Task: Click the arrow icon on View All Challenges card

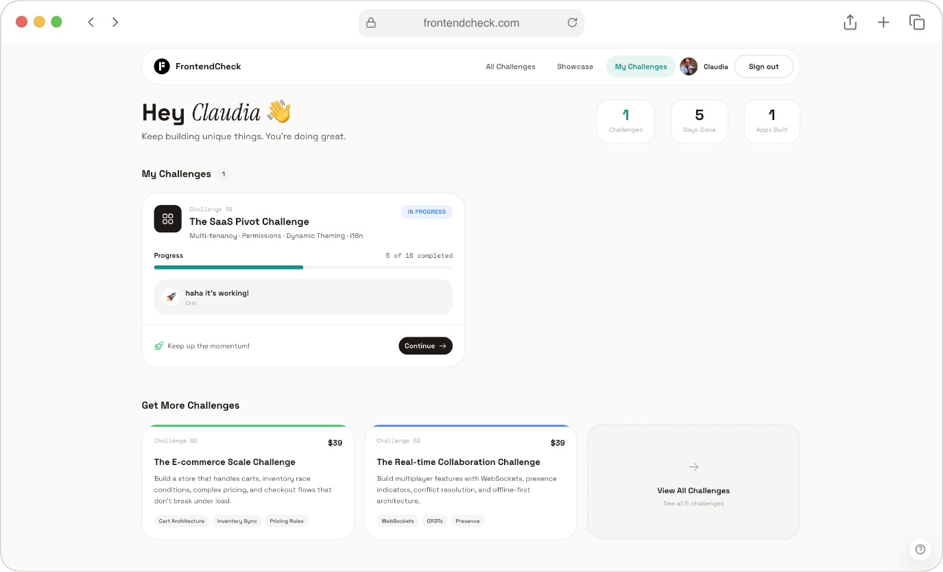Action: [x=693, y=466]
